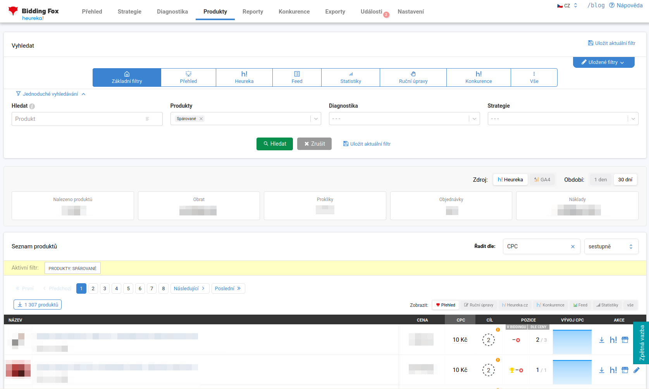The image size is (649, 389).
Task: Open the Nápověda help link
Action: 626,5
